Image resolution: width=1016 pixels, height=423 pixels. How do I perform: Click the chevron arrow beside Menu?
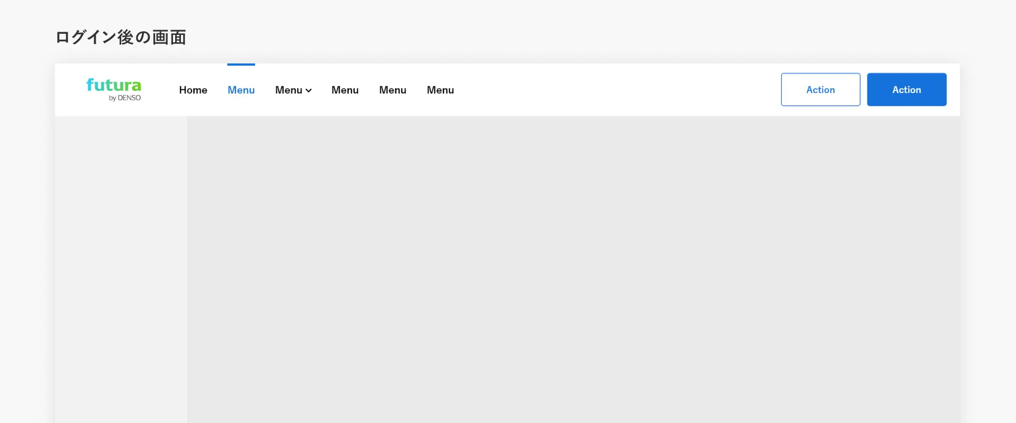pyautogui.click(x=309, y=90)
